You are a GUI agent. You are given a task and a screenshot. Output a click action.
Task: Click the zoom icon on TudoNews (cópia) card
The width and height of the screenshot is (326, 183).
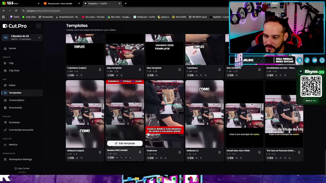click(81, 75)
